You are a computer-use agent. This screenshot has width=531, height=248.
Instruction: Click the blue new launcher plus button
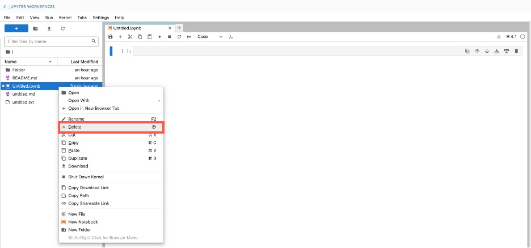tap(16, 29)
